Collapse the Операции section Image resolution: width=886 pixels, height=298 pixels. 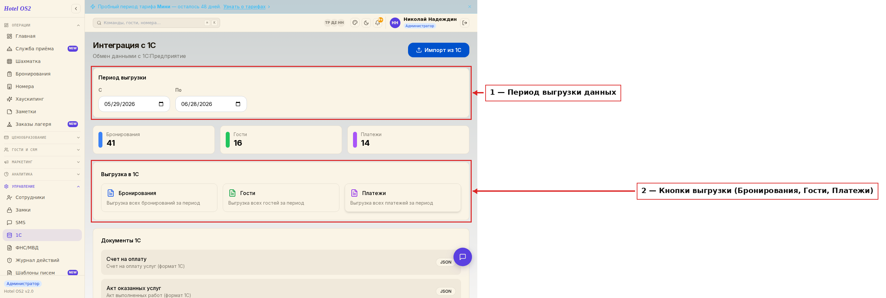[42, 25]
